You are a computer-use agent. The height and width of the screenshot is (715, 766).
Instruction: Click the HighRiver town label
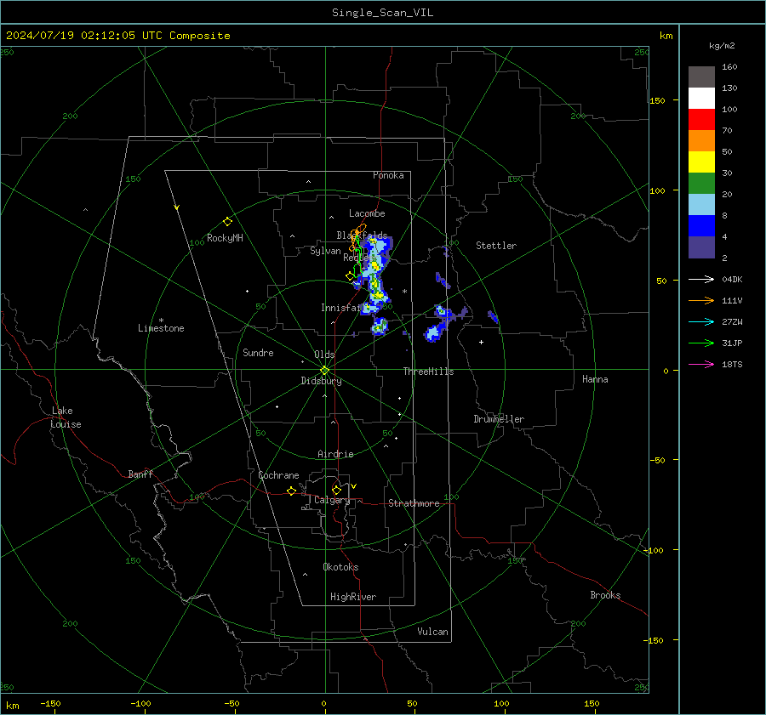pos(353,597)
